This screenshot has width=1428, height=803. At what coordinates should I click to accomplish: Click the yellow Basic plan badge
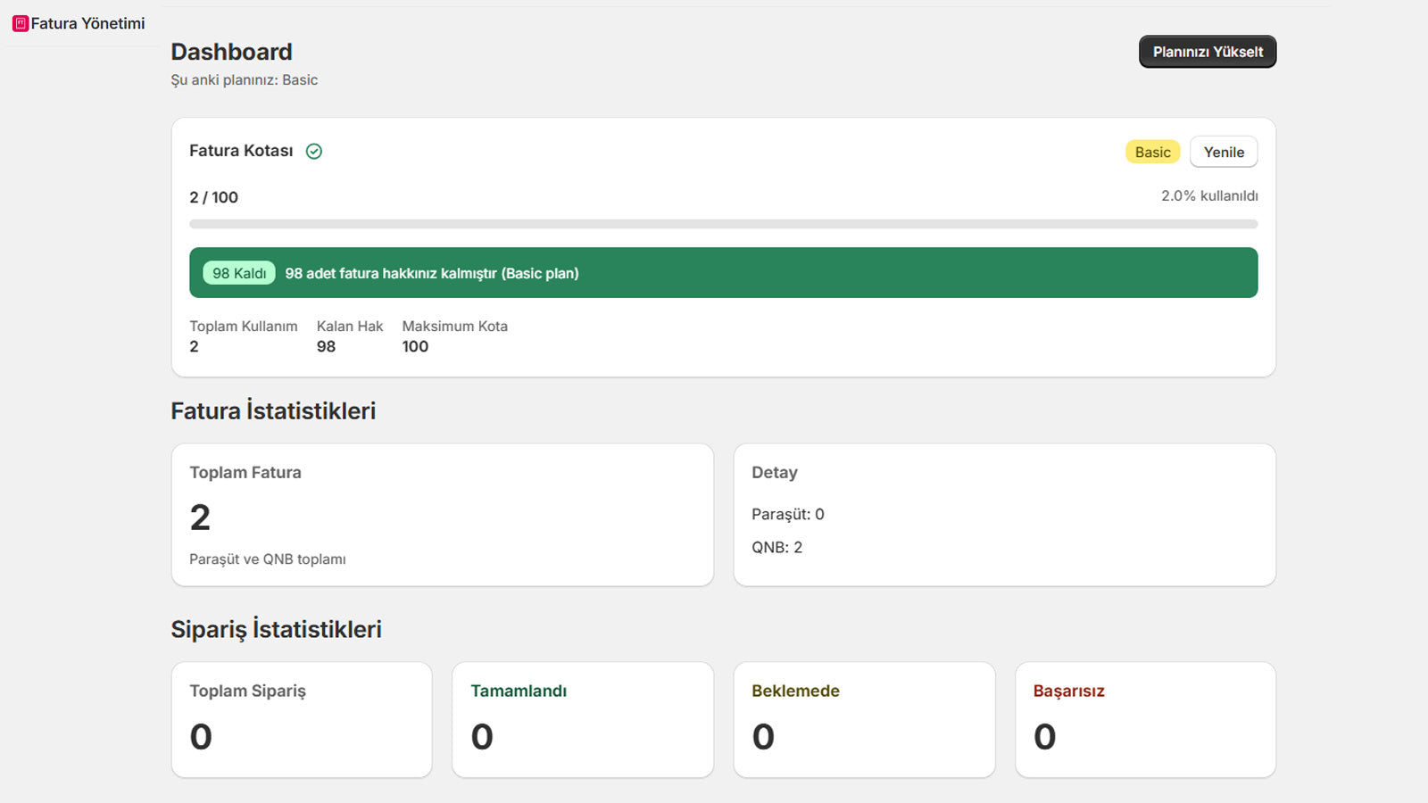[1152, 152]
